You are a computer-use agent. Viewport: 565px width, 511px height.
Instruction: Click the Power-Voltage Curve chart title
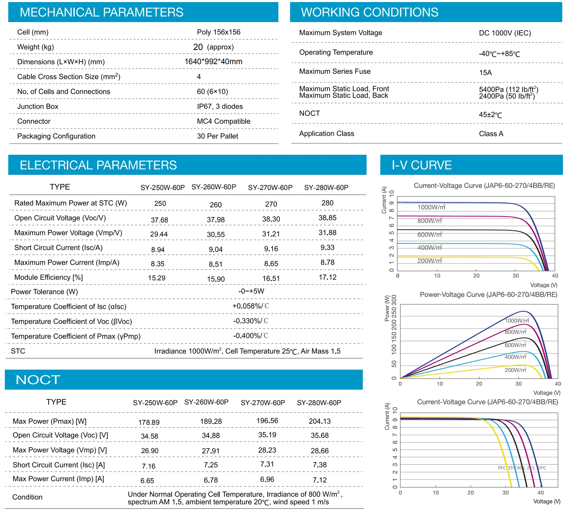click(489, 295)
